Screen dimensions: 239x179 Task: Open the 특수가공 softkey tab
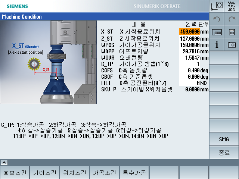(x=134, y=173)
